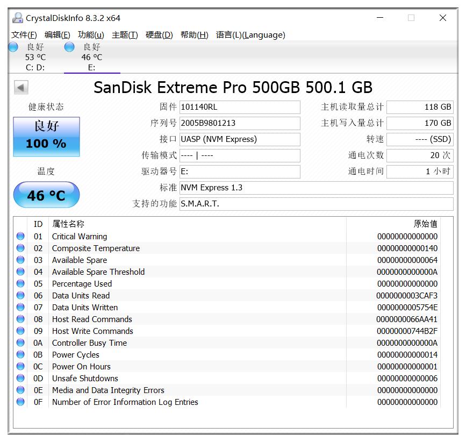Click the status dot for Data Units Read
The image size is (466, 442).
20,295
